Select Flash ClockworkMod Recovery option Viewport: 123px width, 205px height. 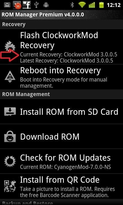coord(61,47)
